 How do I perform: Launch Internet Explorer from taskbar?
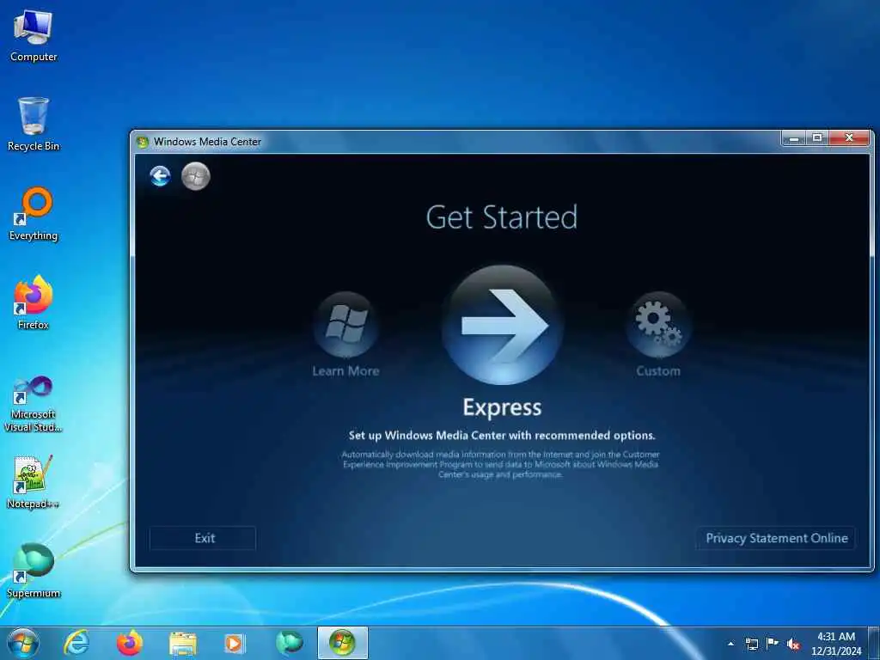click(76, 643)
